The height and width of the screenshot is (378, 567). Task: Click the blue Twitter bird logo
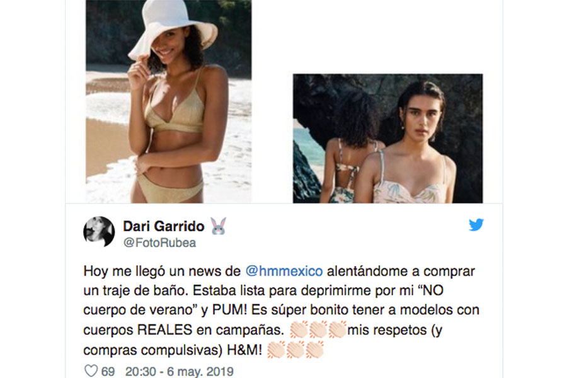476,225
